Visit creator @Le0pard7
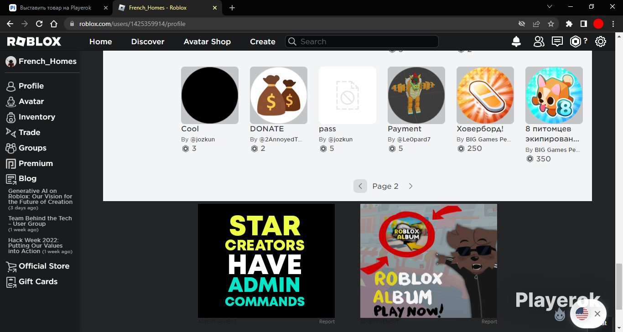623x332 pixels. pos(413,140)
